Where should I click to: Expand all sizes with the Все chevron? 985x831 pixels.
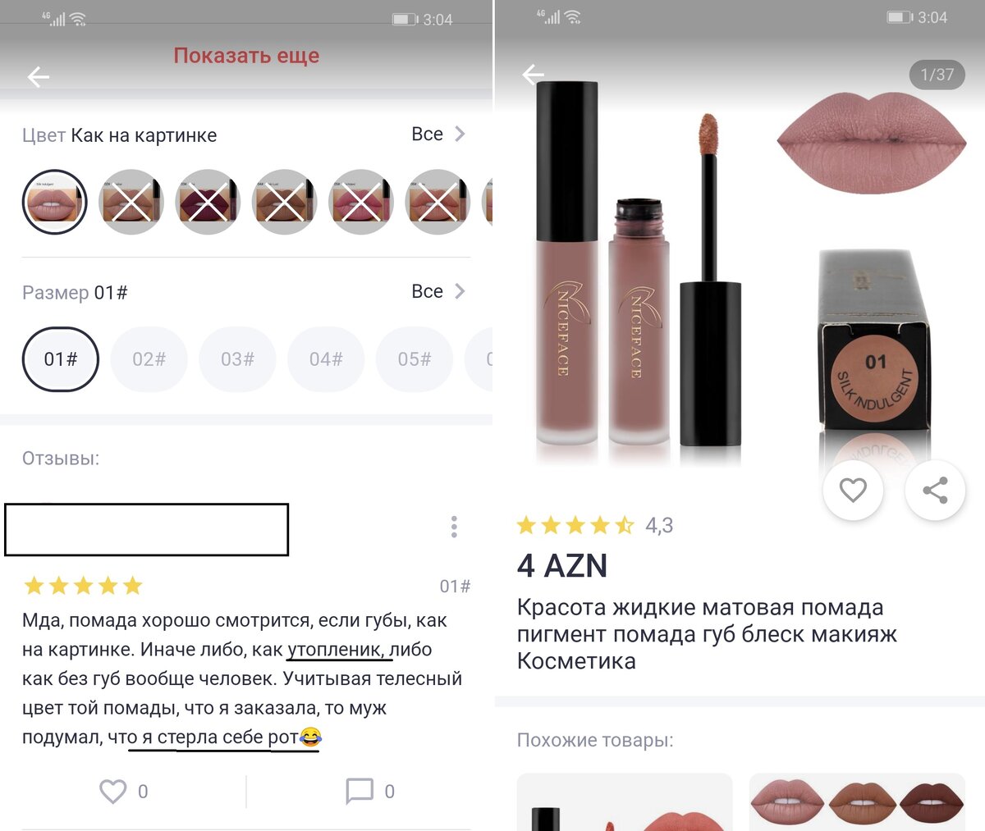tap(439, 291)
